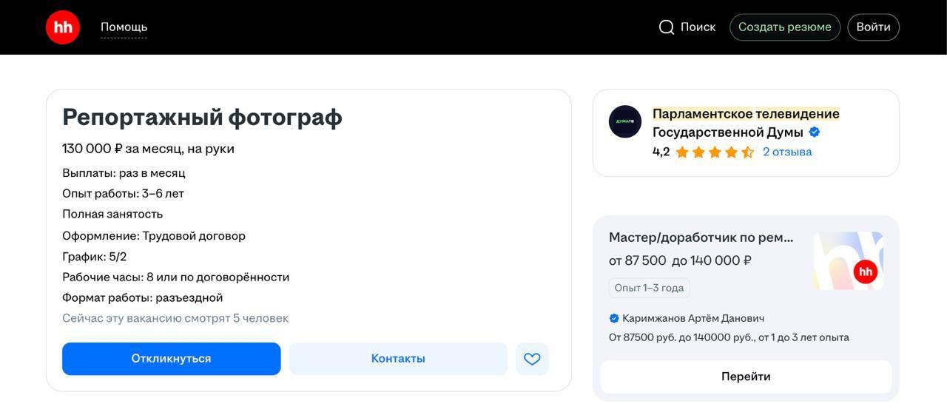This screenshot has height=418, width=947.
Task: Click the star rating icons
Action: click(714, 152)
